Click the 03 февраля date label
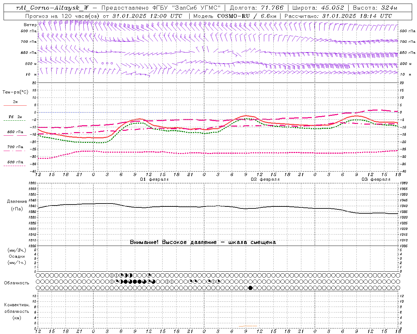This screenshot has height=334, width=417. click(376, 179)
